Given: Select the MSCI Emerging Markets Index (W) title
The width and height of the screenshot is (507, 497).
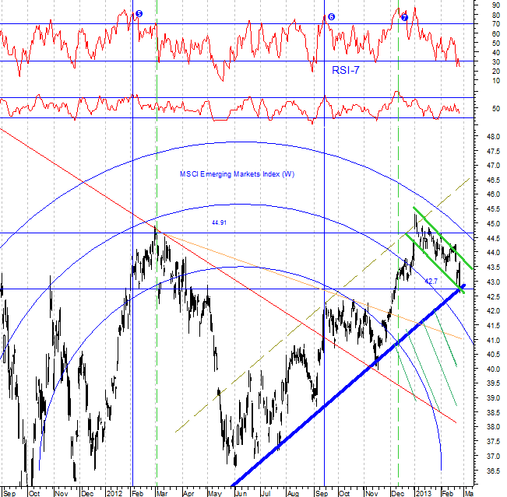Looking at the screenshot, I should [x=237, y=174].
